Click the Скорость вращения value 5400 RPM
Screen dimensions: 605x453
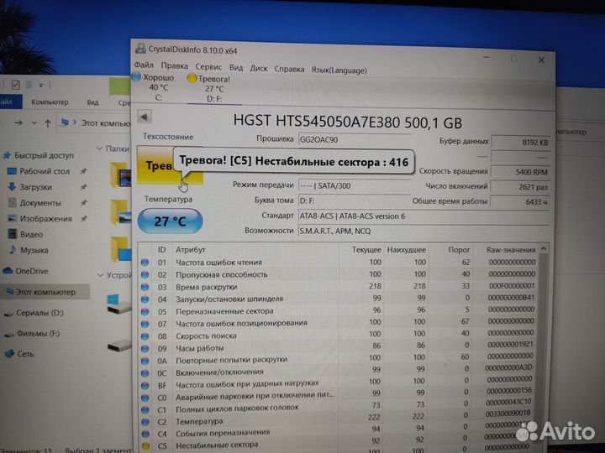[520, 172]
